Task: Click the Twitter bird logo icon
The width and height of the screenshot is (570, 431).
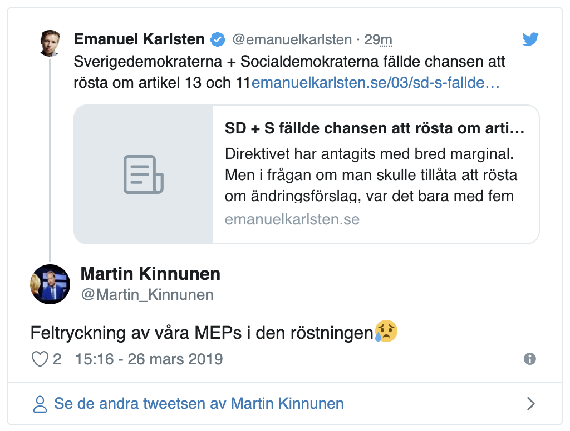Action: [x=530, y=39]
